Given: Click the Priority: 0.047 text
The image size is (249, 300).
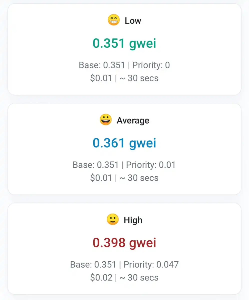Looking at the screenshot, I should click(x=151, y=264).
